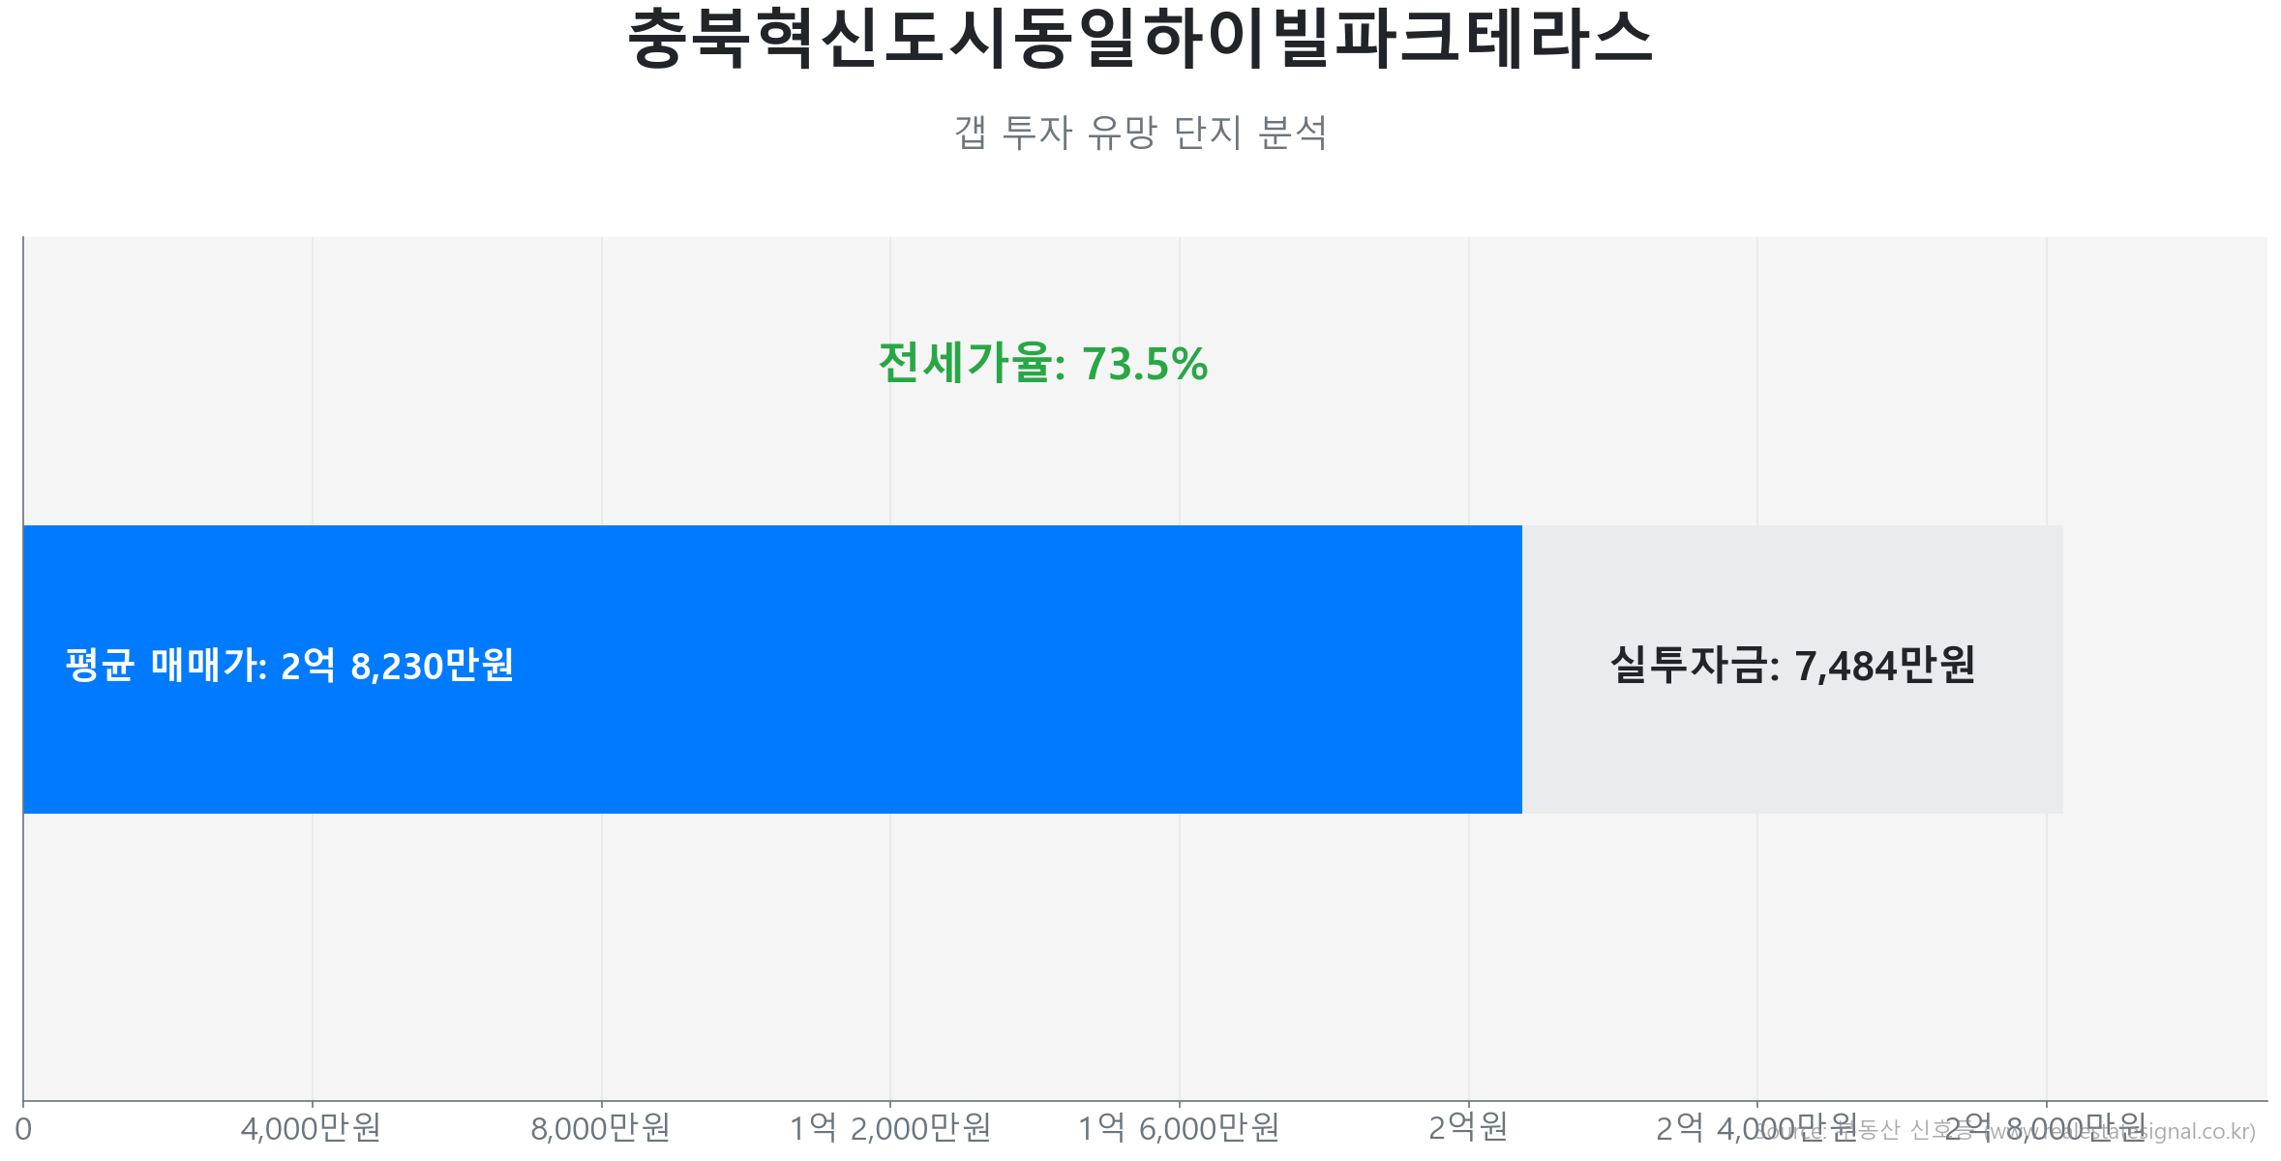Click the chart title 충북혁신도시동일하이빌파크테라스
The image size is (2281, 1161).
point(1140,40)
